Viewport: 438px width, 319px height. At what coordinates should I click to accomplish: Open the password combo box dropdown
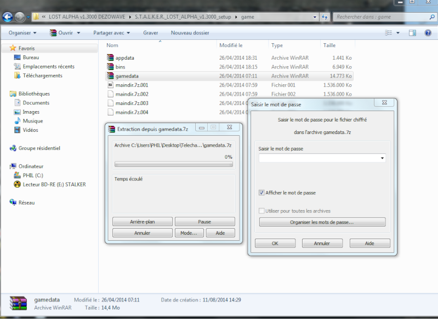(382, 158)
